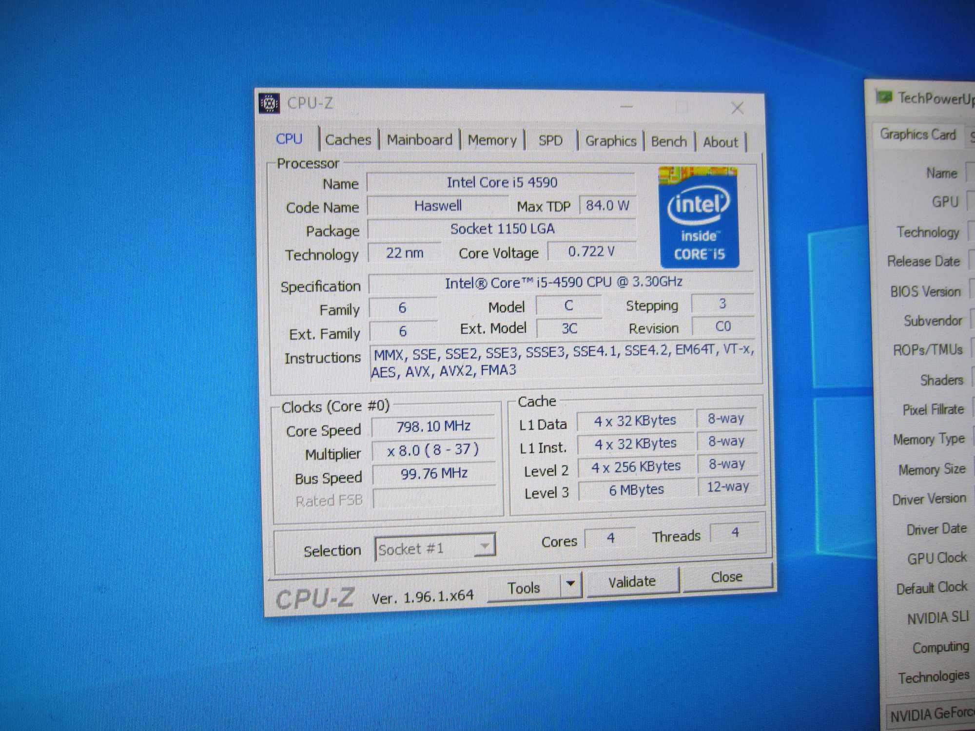This screenshot has width=975, height=731.
Task: Click the version text Ver. 1.96.1.x64
Action: pos(422,596)
